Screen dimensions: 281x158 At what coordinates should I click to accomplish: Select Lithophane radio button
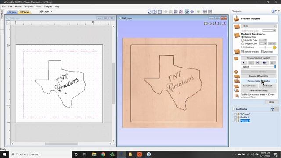coord(243,47)
